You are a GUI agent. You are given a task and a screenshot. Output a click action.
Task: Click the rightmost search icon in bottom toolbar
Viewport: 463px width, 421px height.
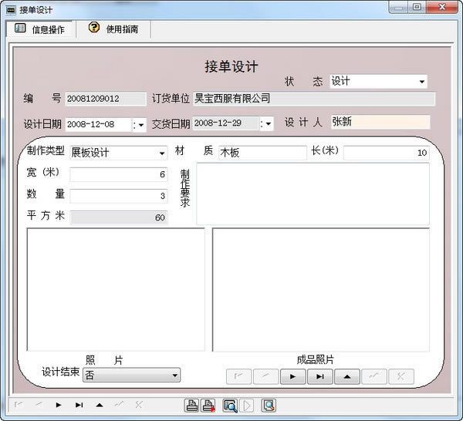[268, 406]
